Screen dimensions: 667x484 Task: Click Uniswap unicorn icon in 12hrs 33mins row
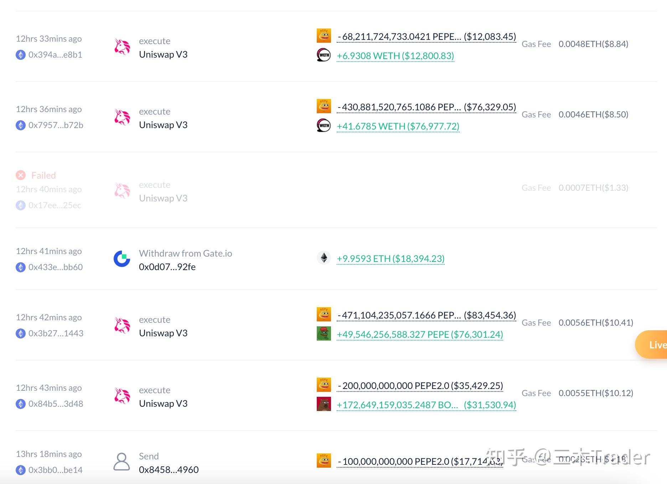[122, 47]
